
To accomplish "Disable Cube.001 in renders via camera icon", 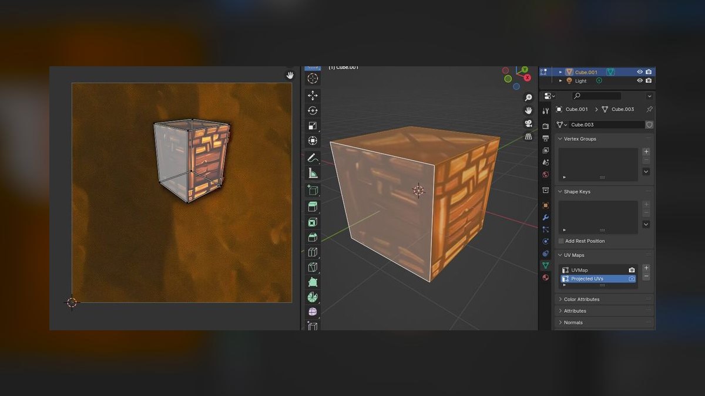I will coord(649,72).
